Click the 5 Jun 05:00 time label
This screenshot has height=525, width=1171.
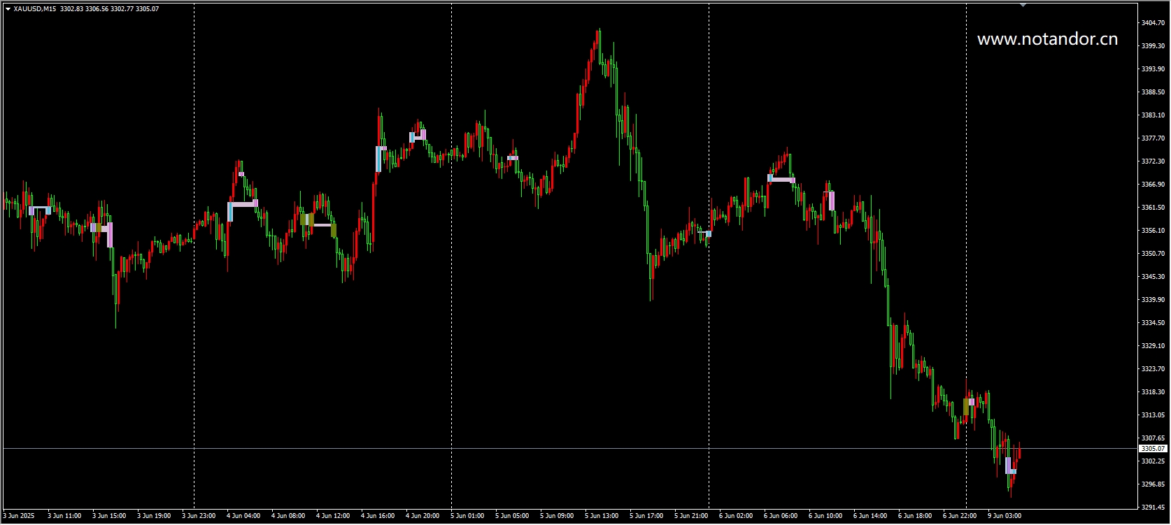[x=512, y=516]
